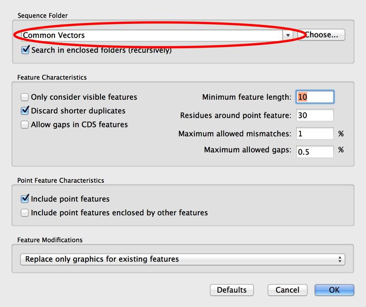Image resolution: width=366 pixels, height=307 pixels.
Task: Focus the Minimum feature length field
Action: click(x=315, y=97)
